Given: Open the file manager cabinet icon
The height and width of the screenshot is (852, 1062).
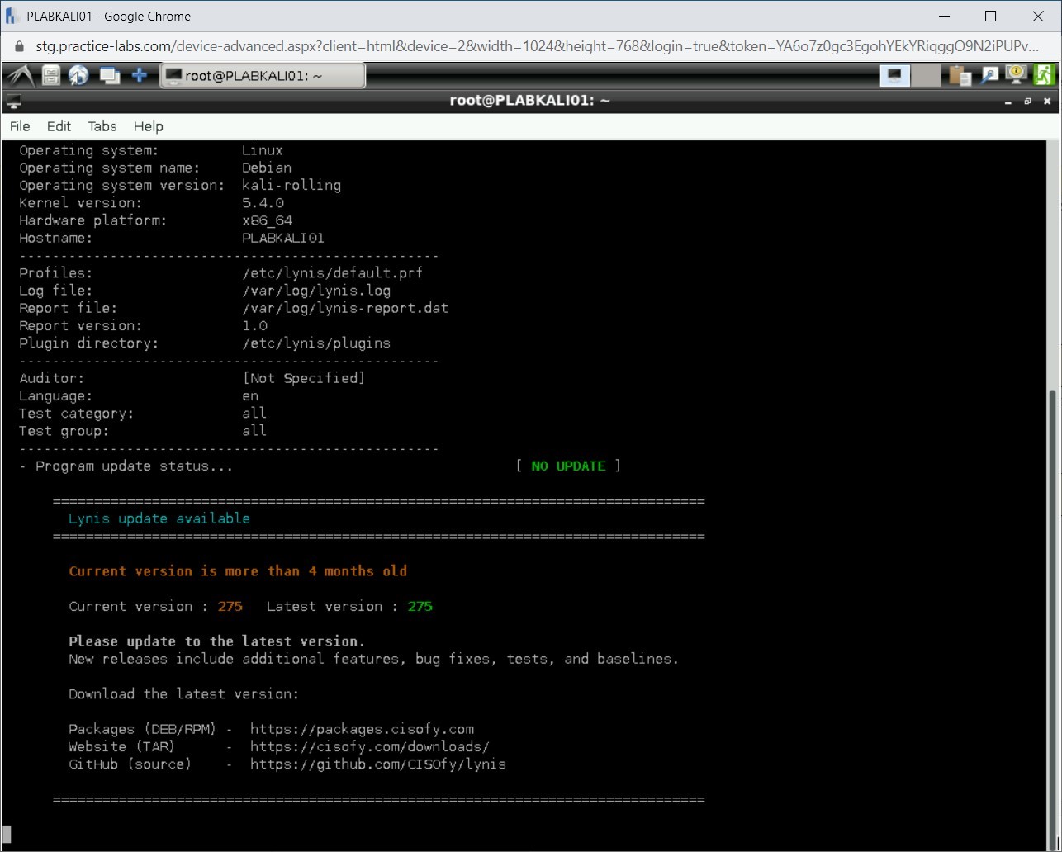Looking at the screenshot, I should [x=51, y=76].
